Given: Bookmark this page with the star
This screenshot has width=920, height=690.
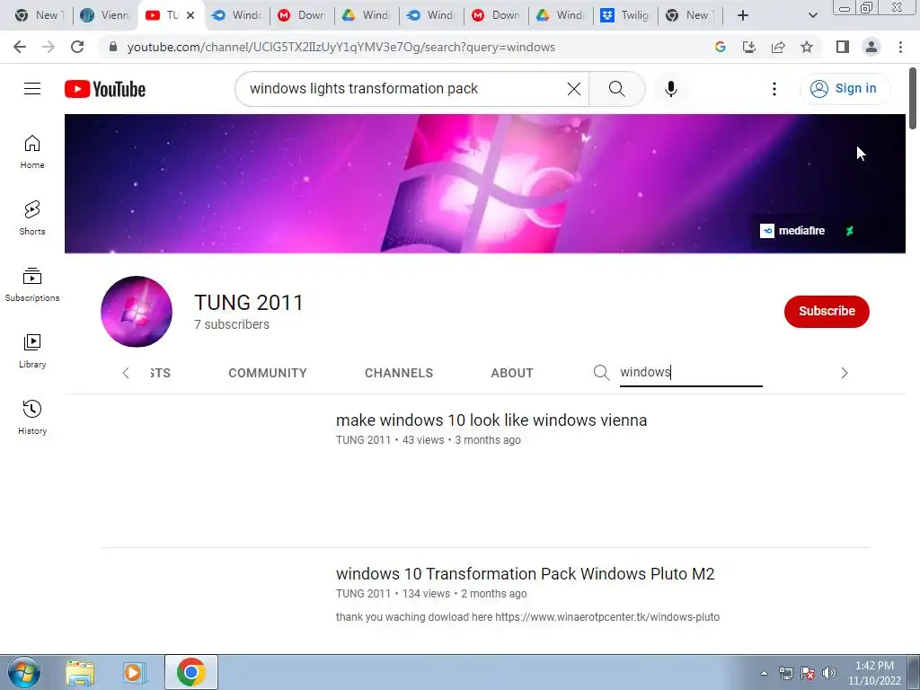Looking at the screenshot, I should [807, 47].
